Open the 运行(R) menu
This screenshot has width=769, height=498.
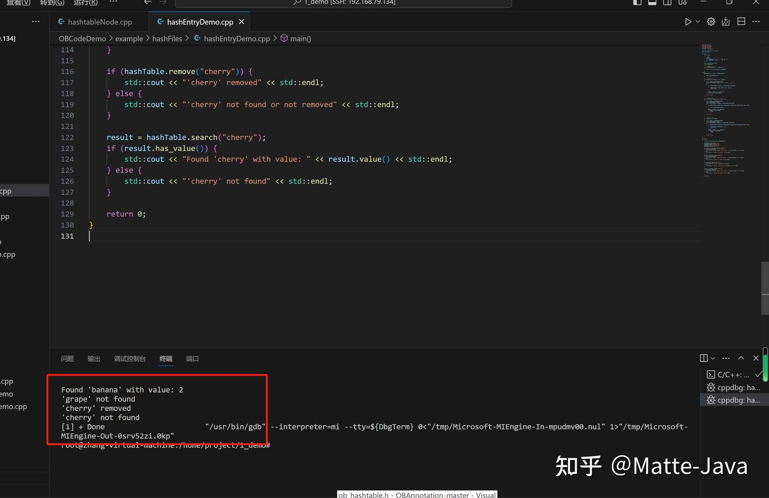[x=85, y=3]
